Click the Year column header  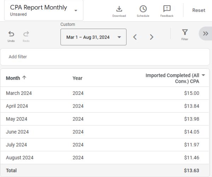tap(77, 78)
